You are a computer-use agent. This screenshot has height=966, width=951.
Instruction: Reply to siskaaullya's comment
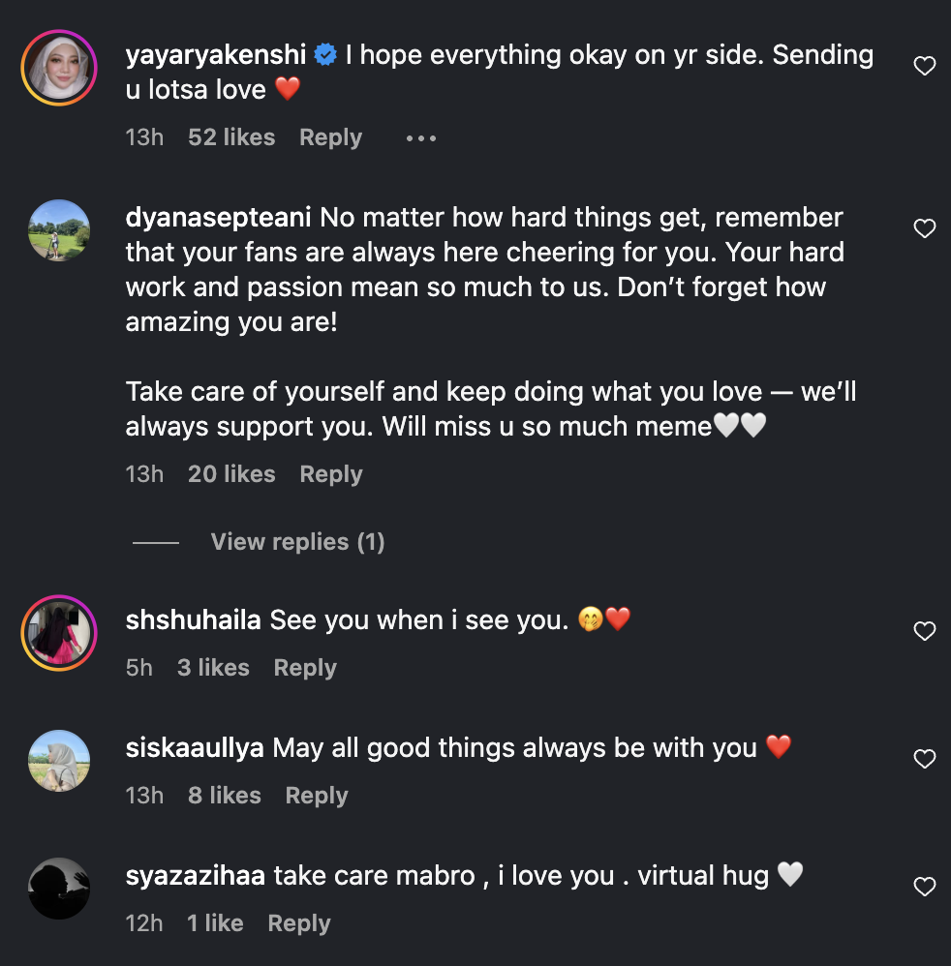317,796
